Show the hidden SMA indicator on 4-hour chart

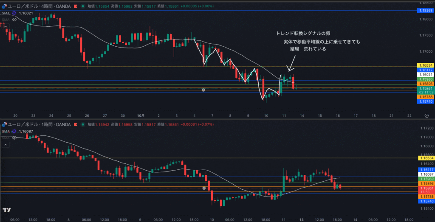coord(14,20)
